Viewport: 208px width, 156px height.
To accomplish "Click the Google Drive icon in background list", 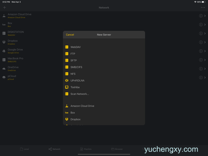I will pos(4,51).
